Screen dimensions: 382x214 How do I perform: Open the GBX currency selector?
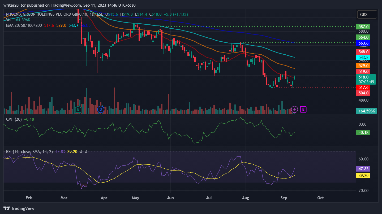[367, 15]
